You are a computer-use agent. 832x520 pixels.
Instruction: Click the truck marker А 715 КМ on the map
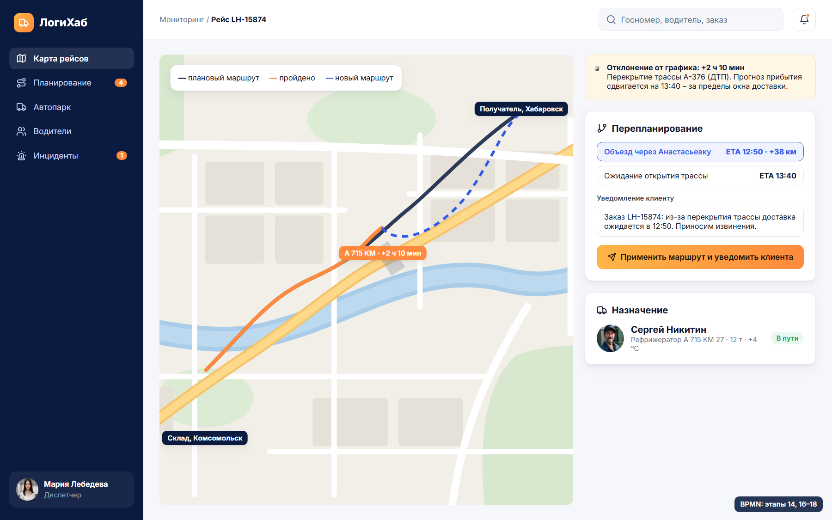tap(383, 253)
